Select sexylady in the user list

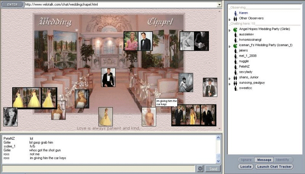coord(247,72)
